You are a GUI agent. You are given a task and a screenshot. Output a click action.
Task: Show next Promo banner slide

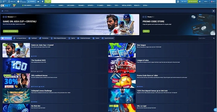click(x=146, y=17)
